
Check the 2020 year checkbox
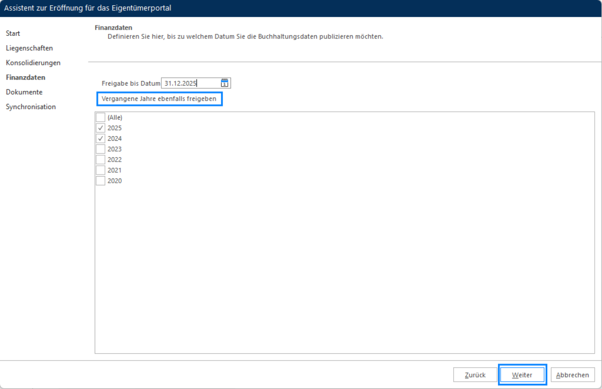[x=100, y=181]
